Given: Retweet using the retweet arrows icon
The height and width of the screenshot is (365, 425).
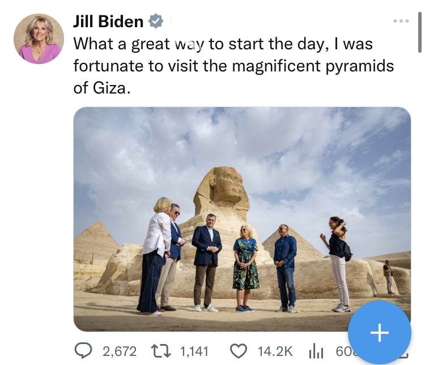Looking at the screenshot, I should [x=163, y=351].
